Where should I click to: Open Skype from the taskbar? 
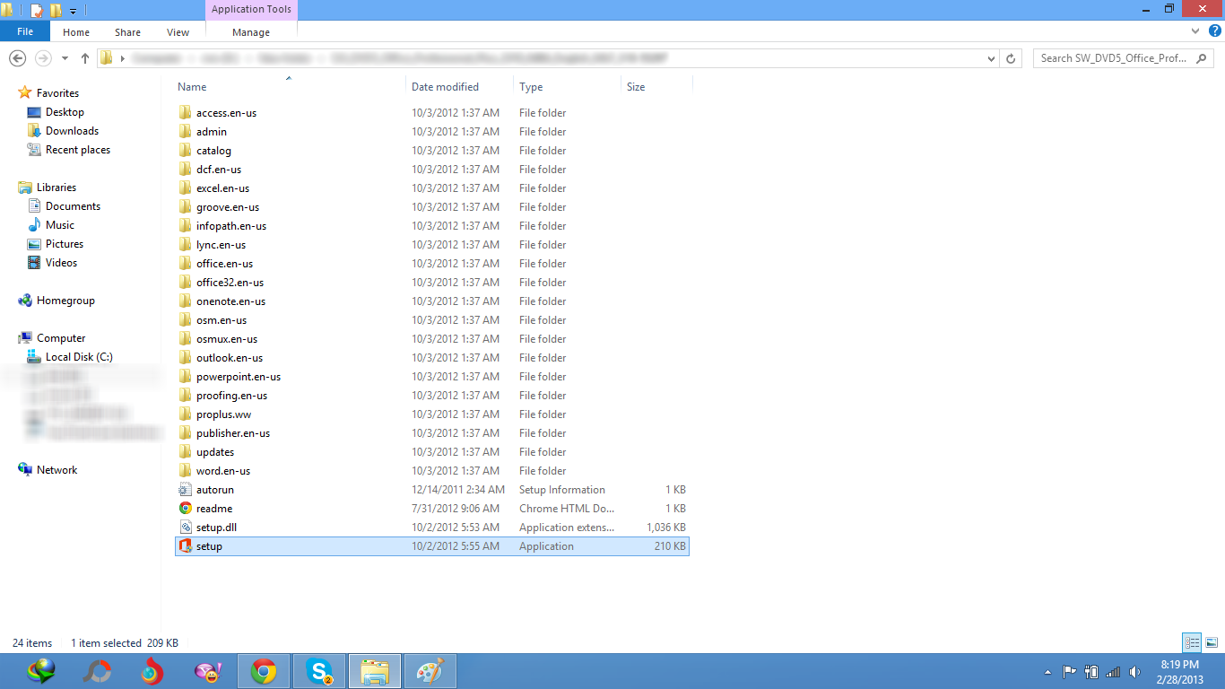click(319, 671)
